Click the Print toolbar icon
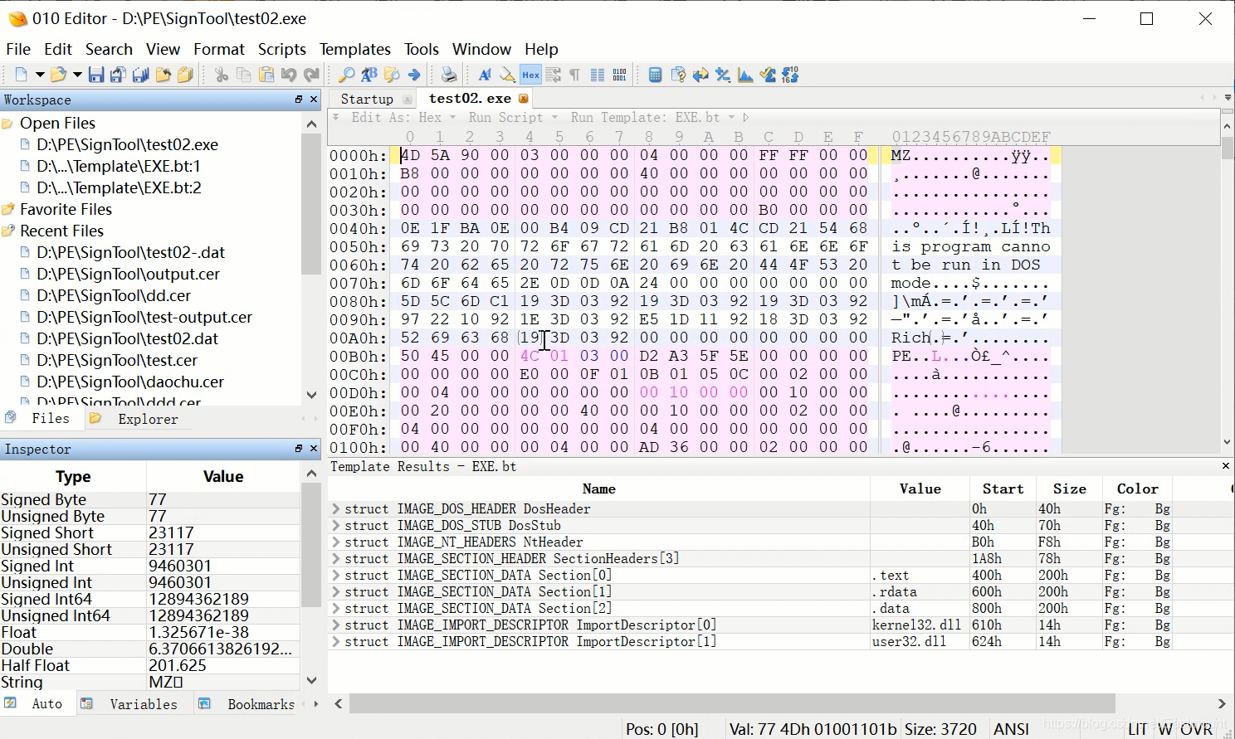 coord(449,75)
